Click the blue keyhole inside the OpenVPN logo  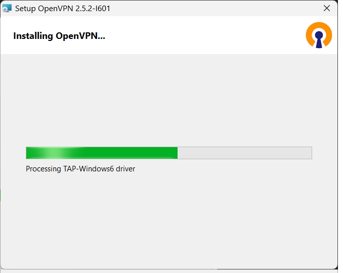point(319,39)
